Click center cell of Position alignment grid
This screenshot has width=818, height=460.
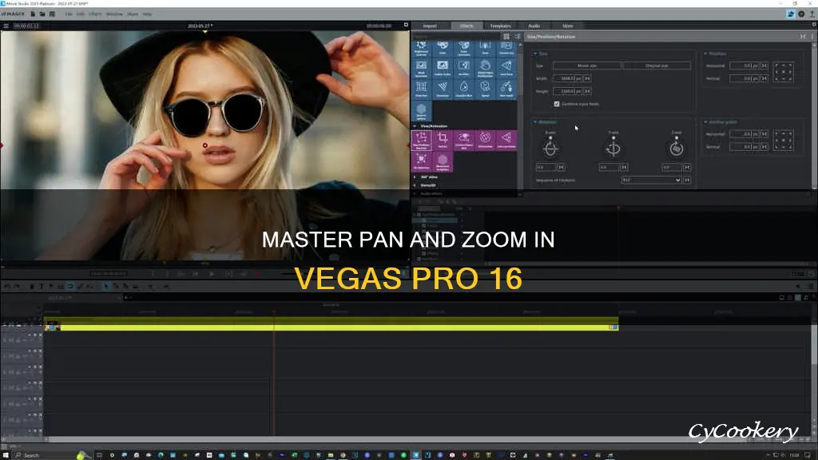point(784,72)
